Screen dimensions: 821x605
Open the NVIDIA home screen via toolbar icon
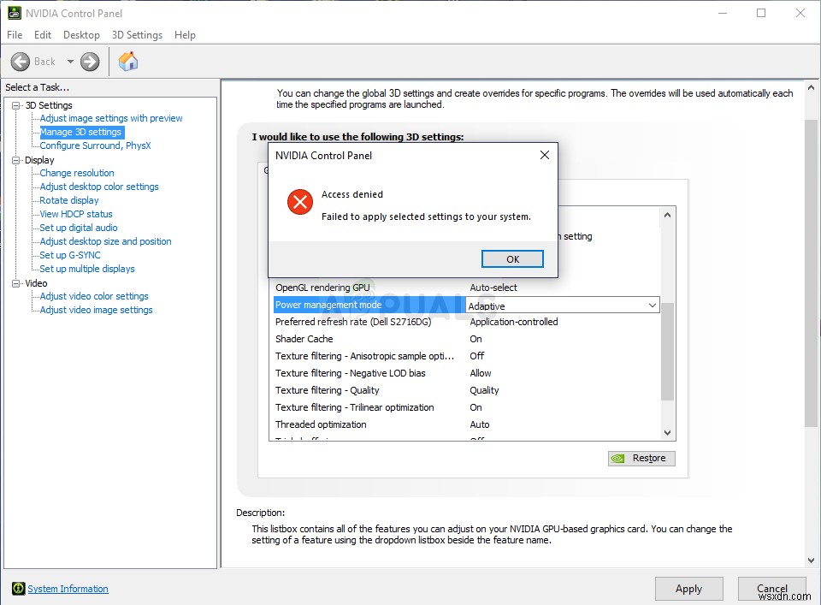tap(128, 61)
